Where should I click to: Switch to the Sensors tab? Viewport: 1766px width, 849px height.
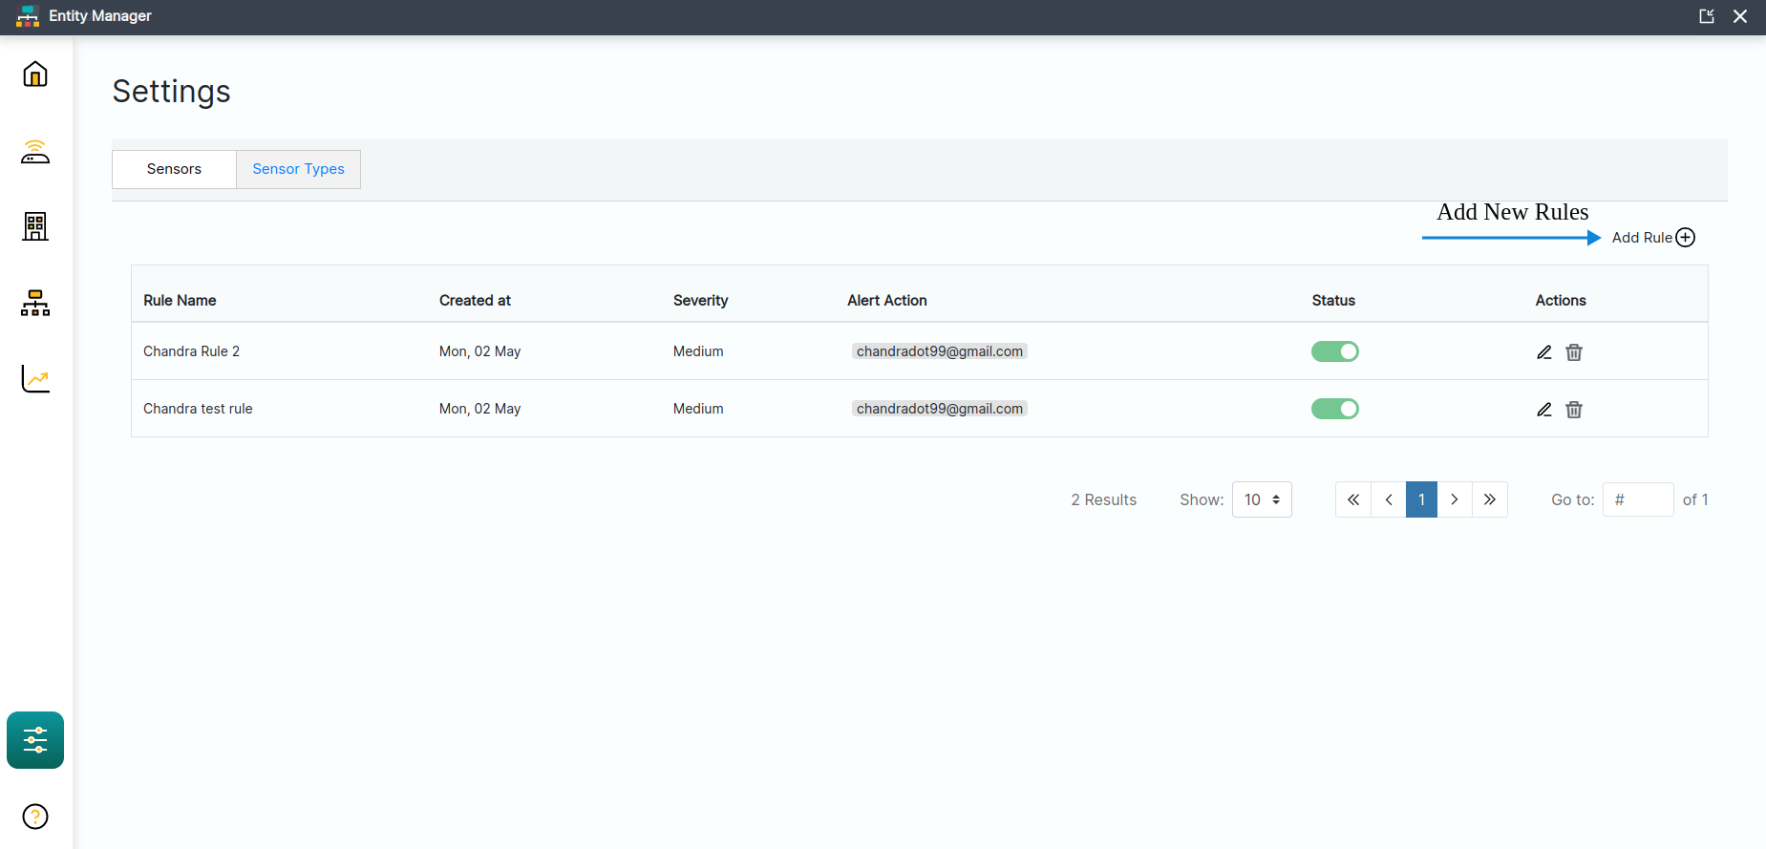[x=174, y=169]
